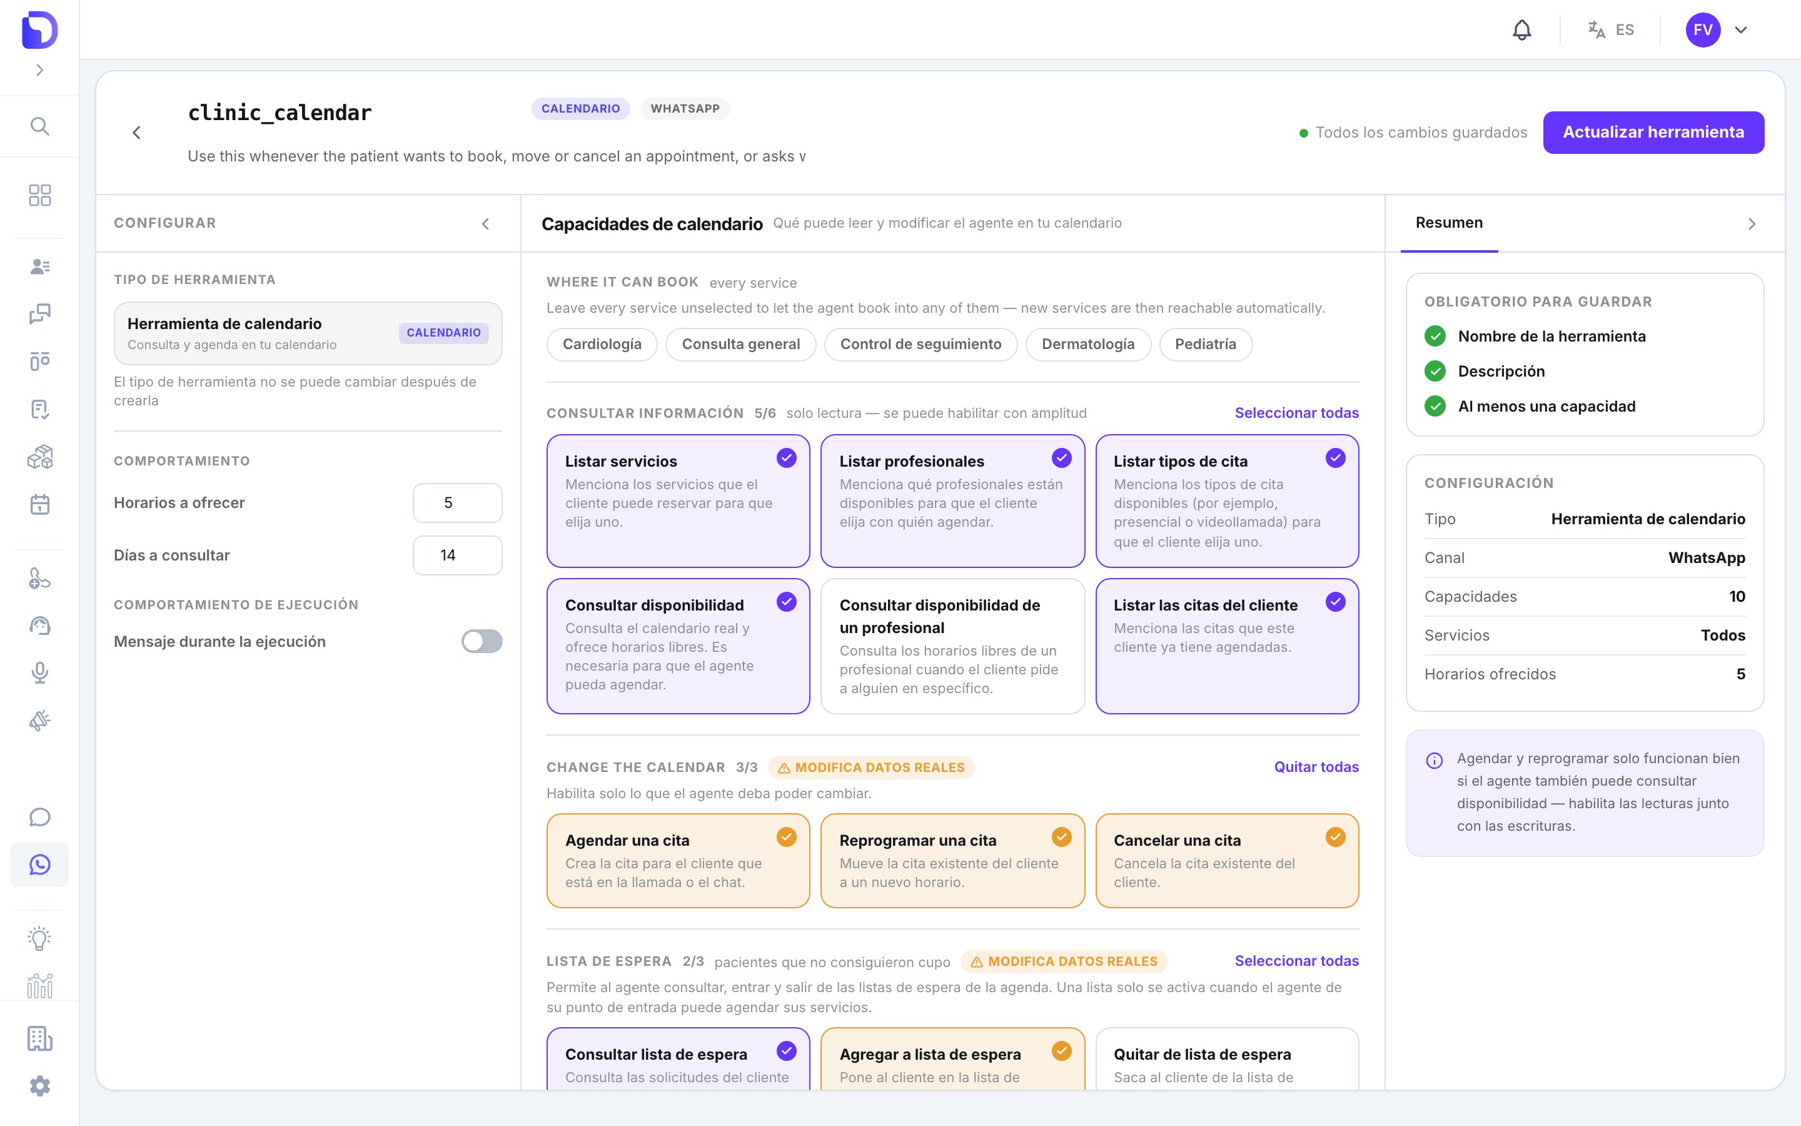The height and width of the screenshot is (1126, 1801).
Task: Uncheck Agregar a lista de espera
Action: tap(952, 1059)
